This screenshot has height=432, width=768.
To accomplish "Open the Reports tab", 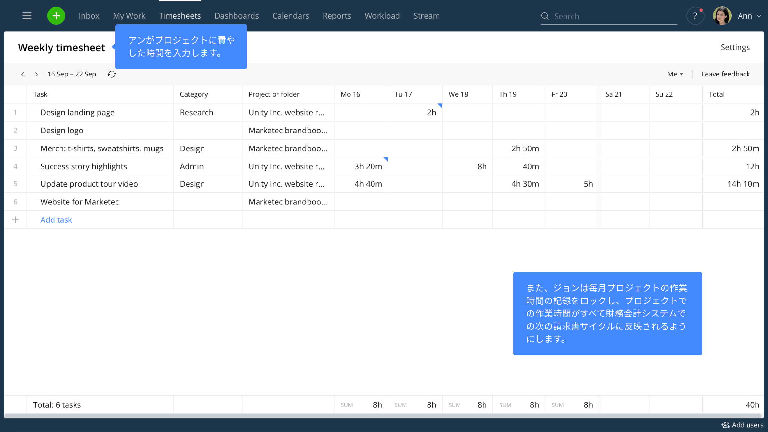I will pos(337,16).
